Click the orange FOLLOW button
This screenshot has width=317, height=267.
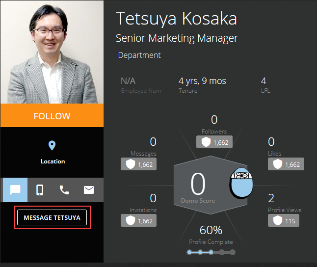52,115
